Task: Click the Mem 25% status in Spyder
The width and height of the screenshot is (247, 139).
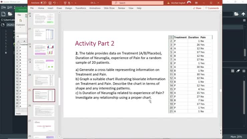Action: coord(236,137)
